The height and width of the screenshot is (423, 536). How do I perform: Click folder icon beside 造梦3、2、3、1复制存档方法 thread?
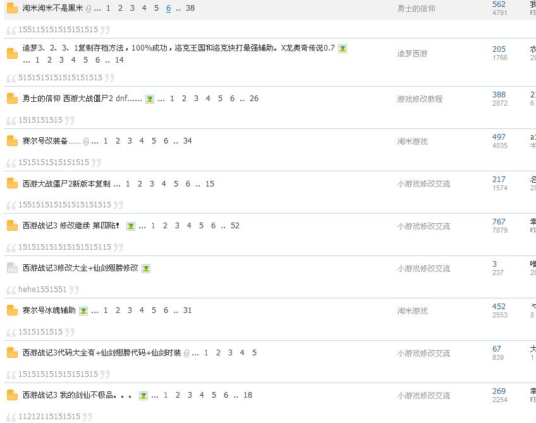click(12, 54)
